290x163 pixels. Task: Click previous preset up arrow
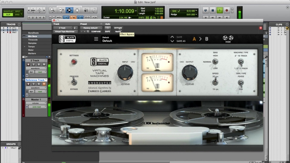pyautogui.click(x=172, y=37)
